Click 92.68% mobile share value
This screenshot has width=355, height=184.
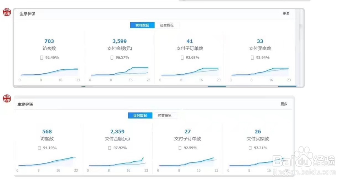[x=193, y=58]
